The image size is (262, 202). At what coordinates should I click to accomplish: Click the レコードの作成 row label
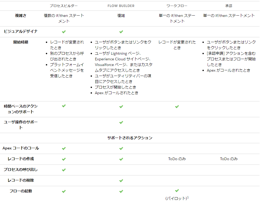click(x=21, y=159)
